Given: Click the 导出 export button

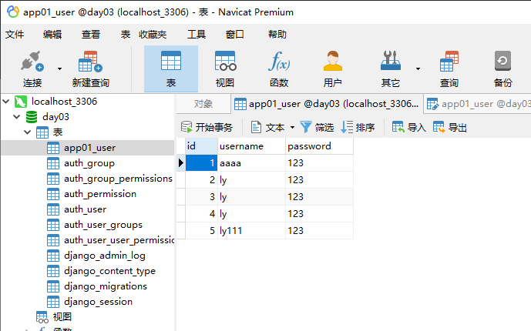Looking at the screenshot, I should click(450, 128).
